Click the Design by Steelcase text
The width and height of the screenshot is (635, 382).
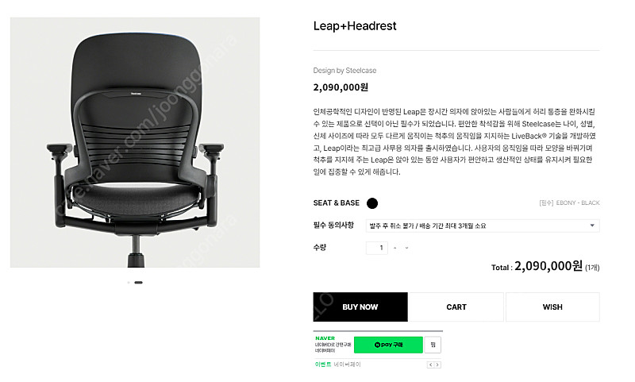pos(344,71)
